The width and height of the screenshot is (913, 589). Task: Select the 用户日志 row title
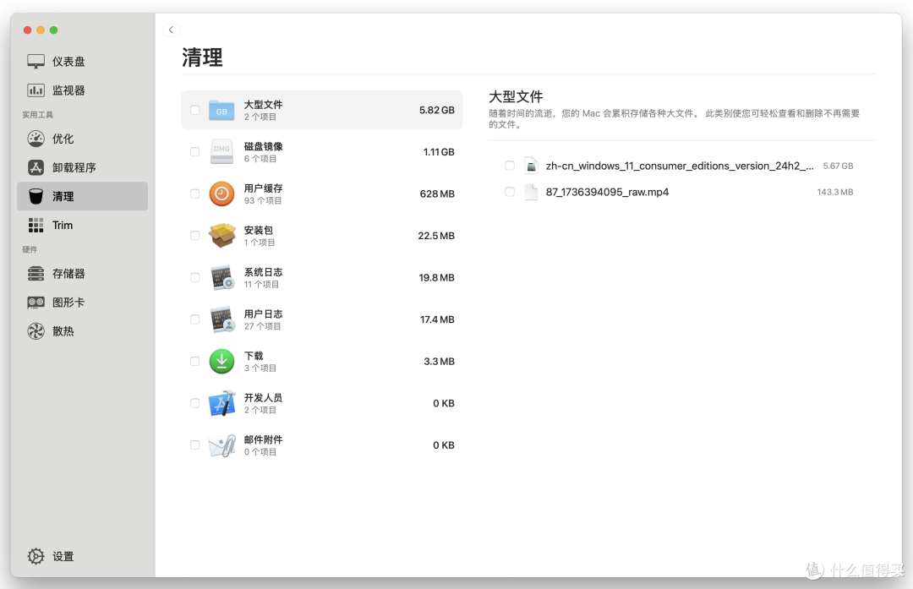263,314
